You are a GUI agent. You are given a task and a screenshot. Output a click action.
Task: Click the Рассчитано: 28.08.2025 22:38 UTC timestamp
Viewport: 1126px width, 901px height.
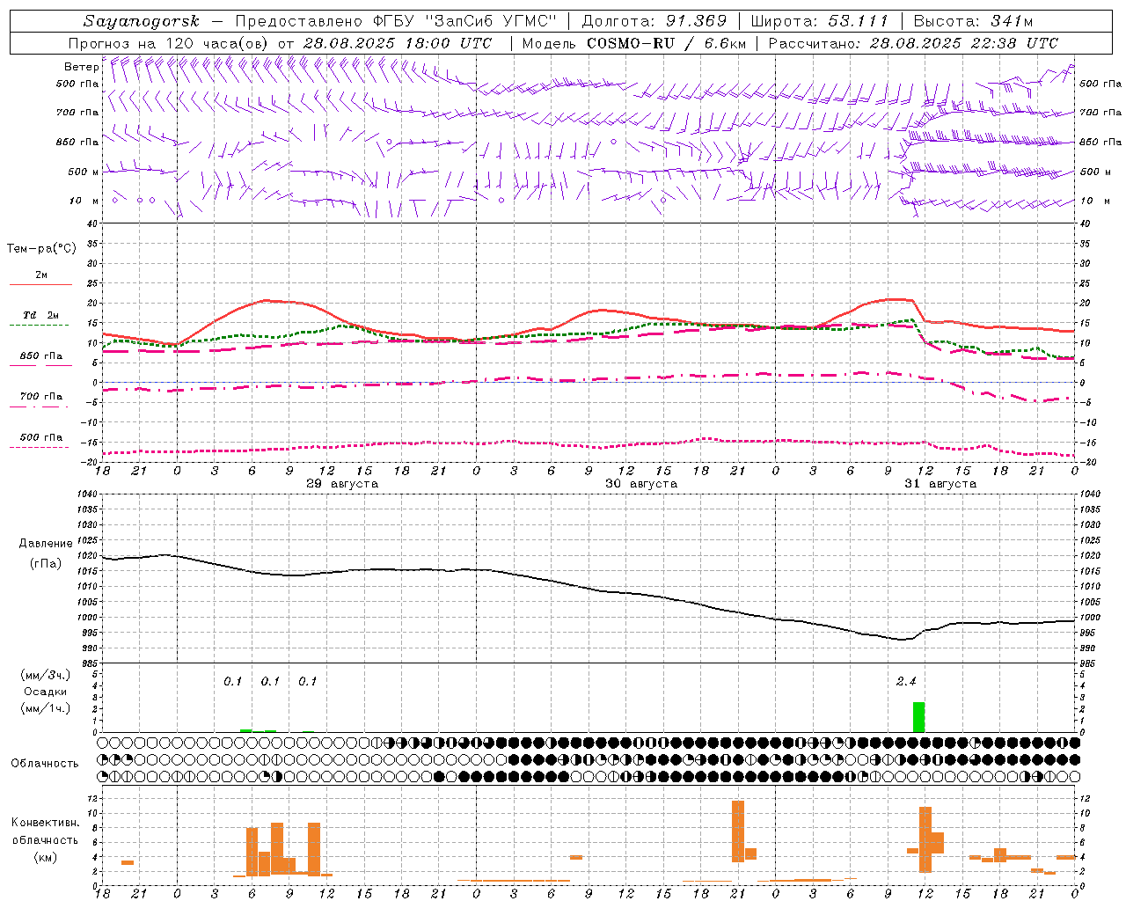(913, 43)
